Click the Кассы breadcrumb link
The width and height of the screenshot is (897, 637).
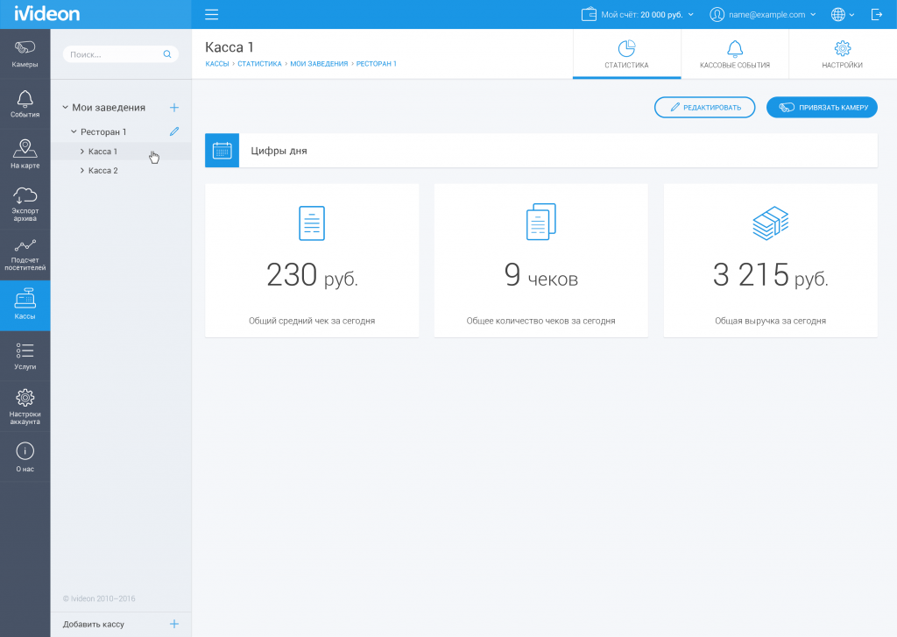217,64
